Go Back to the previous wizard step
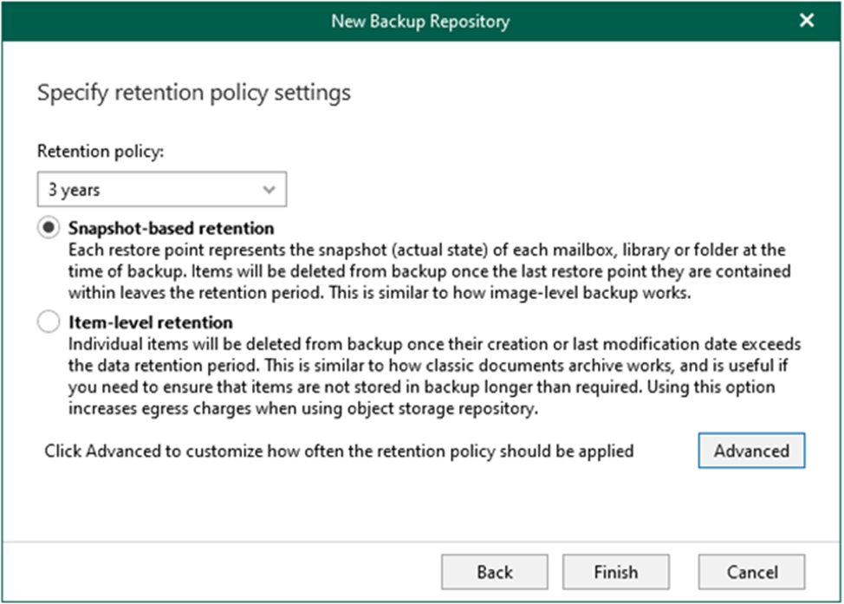 click(x=495, y=572)
